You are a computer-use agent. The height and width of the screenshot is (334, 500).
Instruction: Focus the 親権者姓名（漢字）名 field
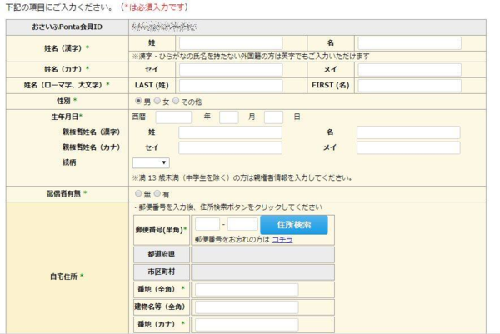[408, 132]
